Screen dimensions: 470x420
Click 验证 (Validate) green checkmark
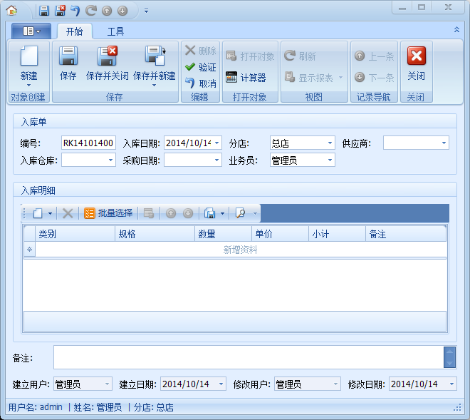coord(200,67)
